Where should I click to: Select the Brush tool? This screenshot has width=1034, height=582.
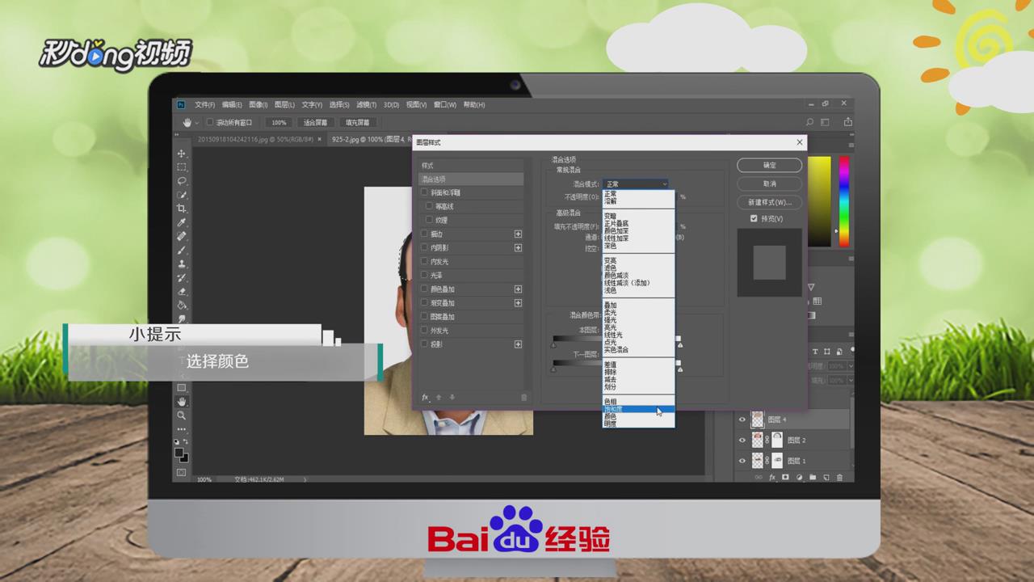[182, 250]
